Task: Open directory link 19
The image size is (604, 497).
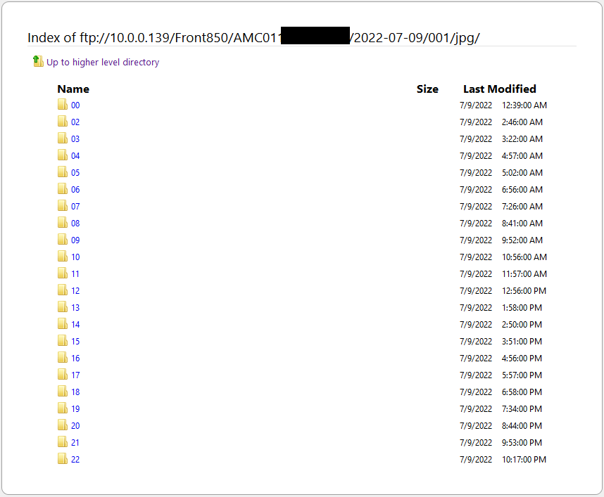Action: (x=75, y=410)
